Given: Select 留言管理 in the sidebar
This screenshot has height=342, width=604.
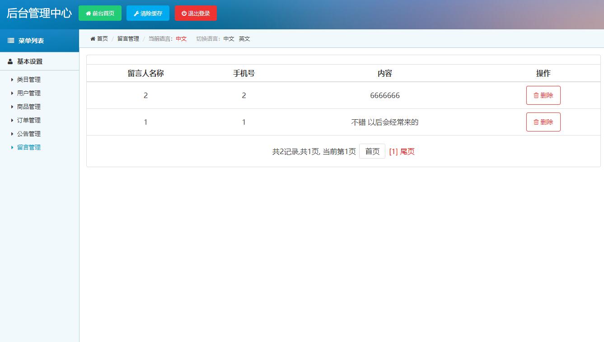Looking at the screenshot, I should tap(28, 147).
